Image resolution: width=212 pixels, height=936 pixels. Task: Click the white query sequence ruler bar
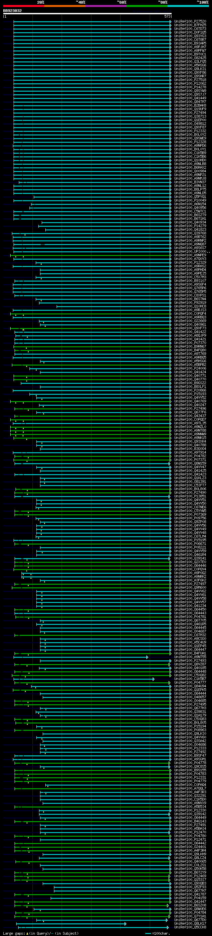87,13
